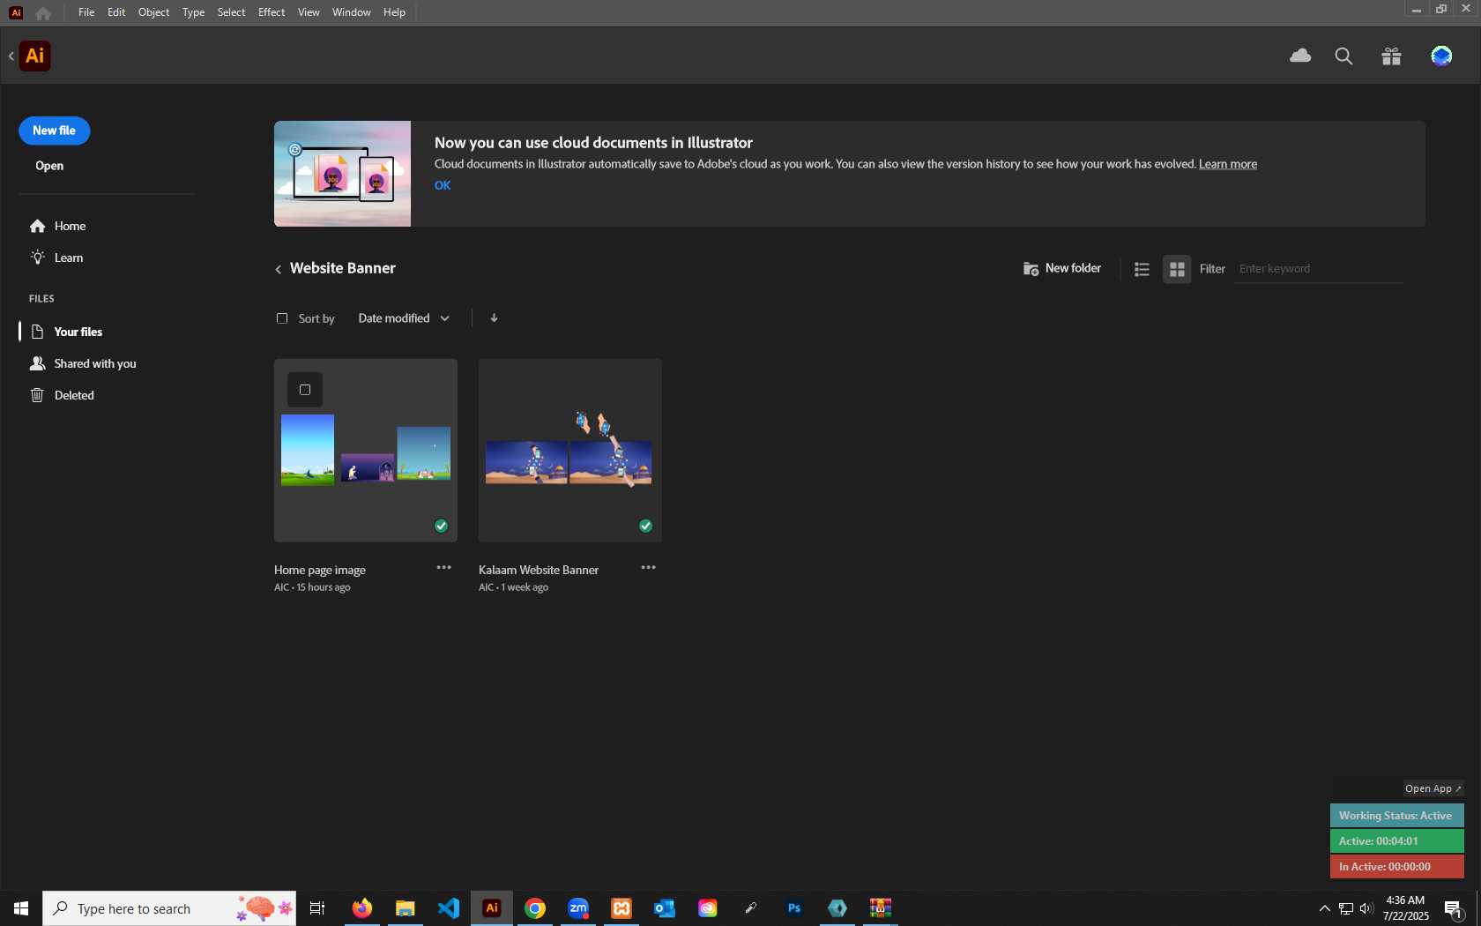Open the Select menu

(x=231, y=12)
